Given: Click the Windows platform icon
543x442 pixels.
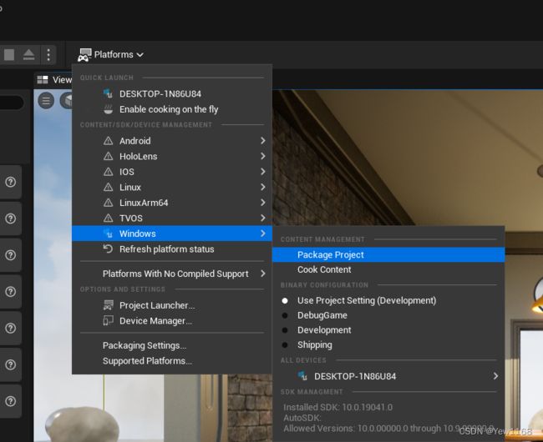Looking at the screenshot, I should pos(109,234).
